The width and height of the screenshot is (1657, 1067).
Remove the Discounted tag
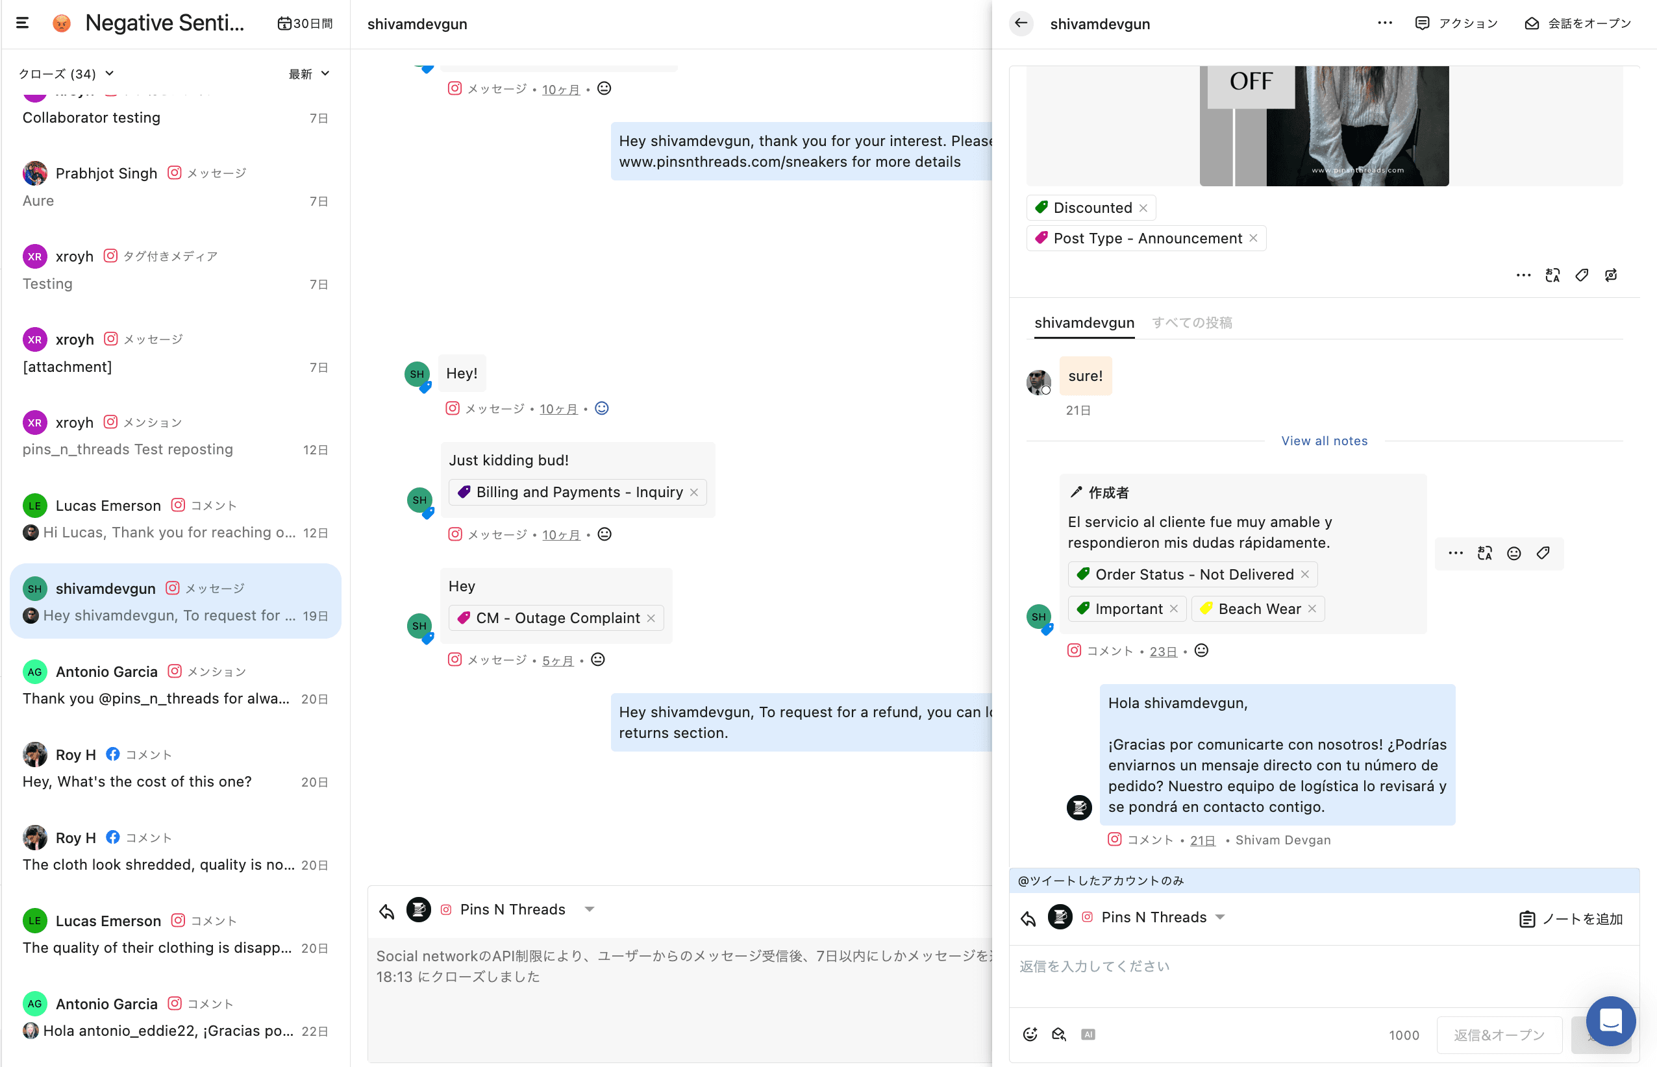point(1143,208)
